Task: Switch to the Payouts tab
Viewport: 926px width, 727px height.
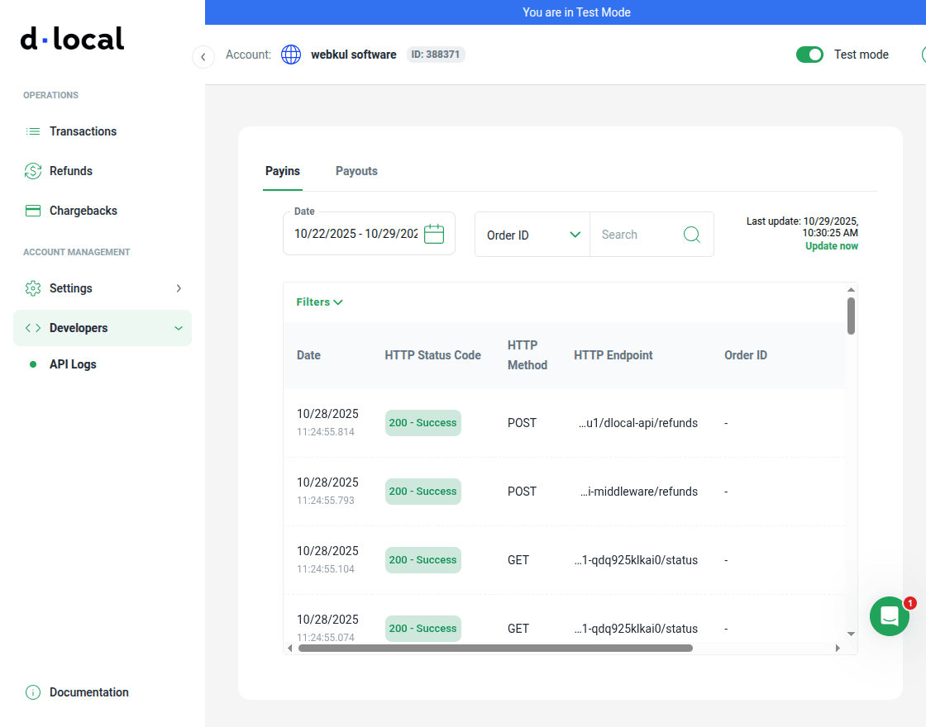Action: 356,171
